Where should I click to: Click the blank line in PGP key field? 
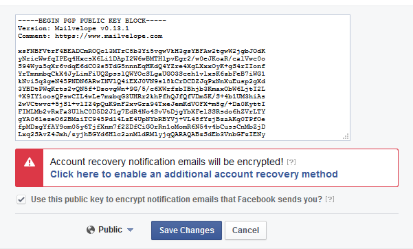tap(142, 43)
